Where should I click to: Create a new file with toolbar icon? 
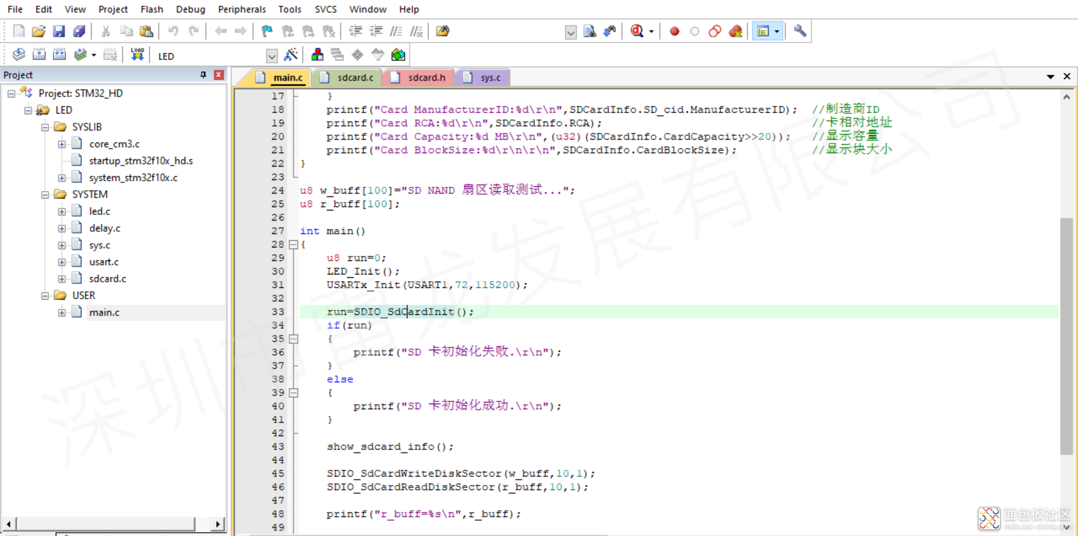coord(19,31)
